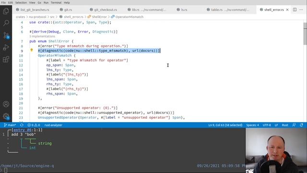This screenshot has height=173, width=307.
Task: Split the editor to the right
Action: coord(295,10)
